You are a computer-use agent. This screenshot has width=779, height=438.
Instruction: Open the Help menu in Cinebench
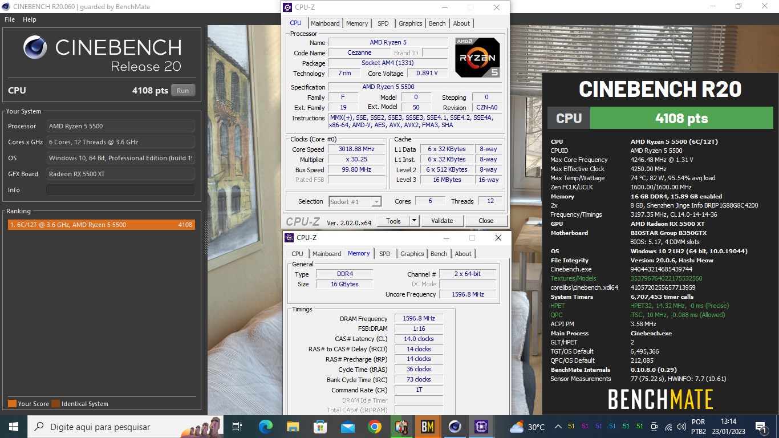(x=30, y=19)
